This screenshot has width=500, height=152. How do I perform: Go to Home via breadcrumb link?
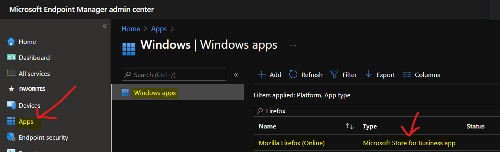click(x=131, y=29)
